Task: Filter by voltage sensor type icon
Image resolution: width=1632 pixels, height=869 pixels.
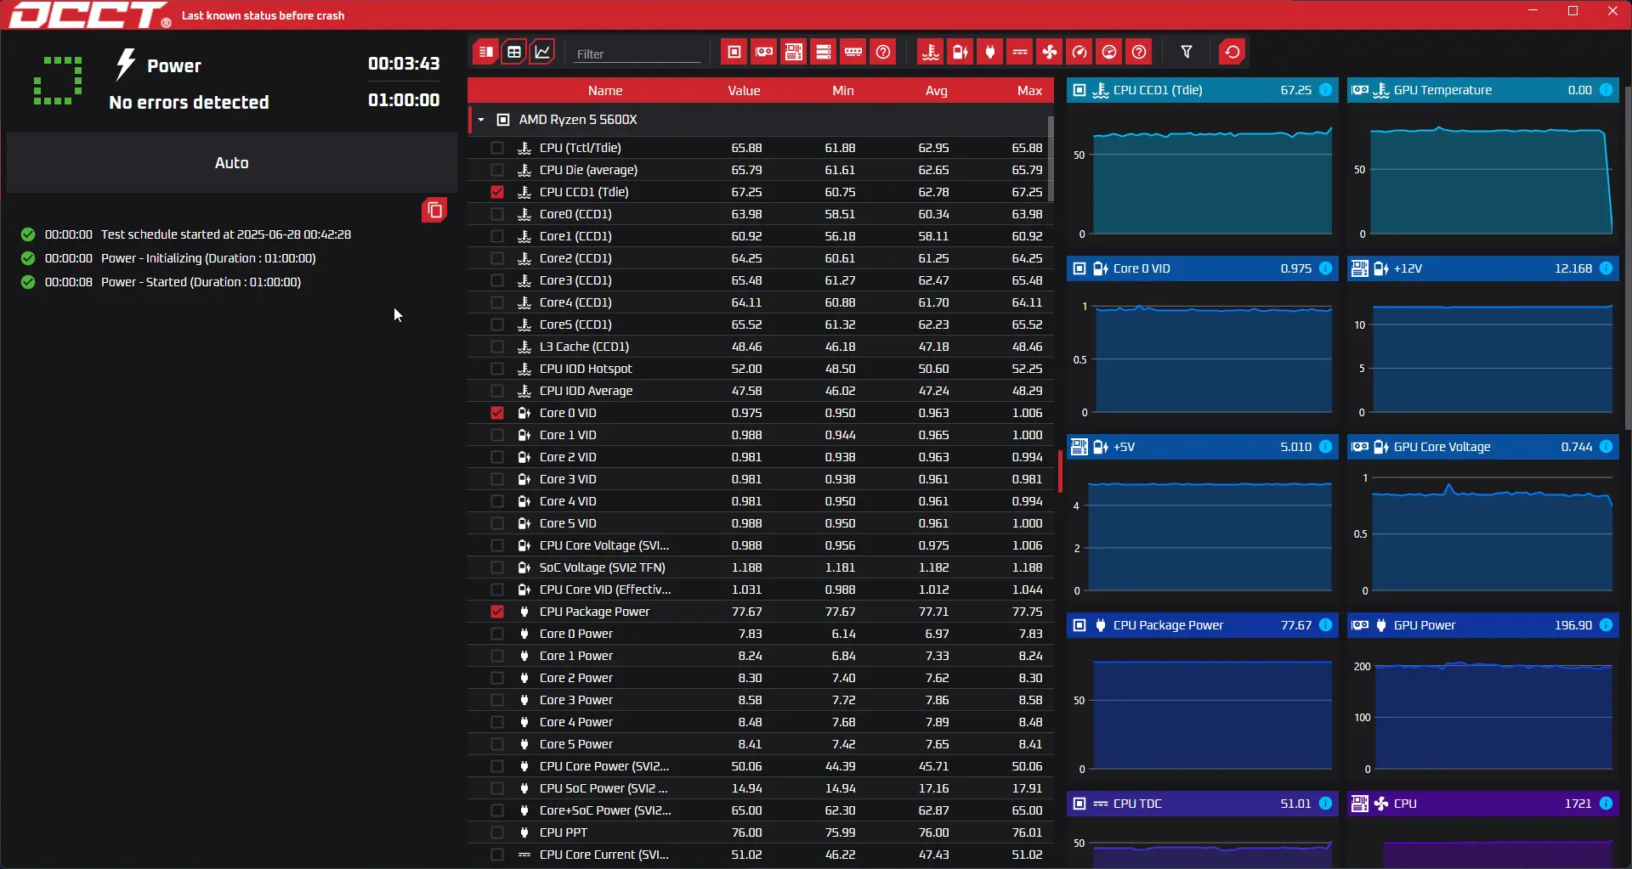Action: click(x=960, y=53)
